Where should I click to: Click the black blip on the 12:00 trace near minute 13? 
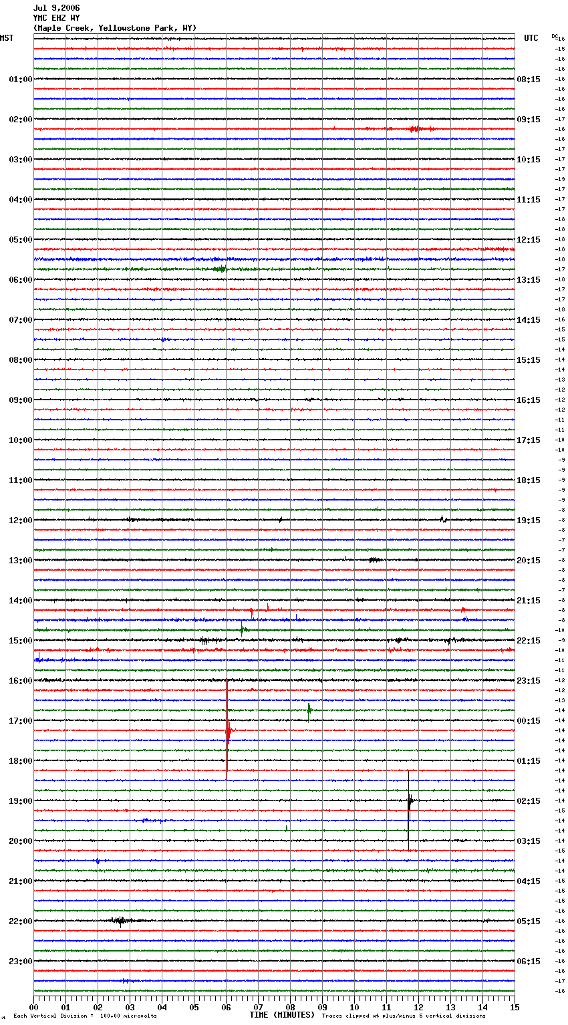[442, 519]
